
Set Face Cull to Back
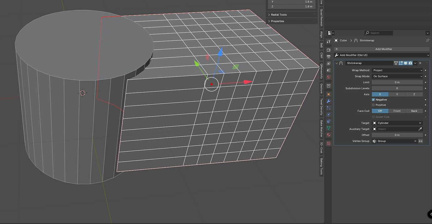(x=414, y=111)
